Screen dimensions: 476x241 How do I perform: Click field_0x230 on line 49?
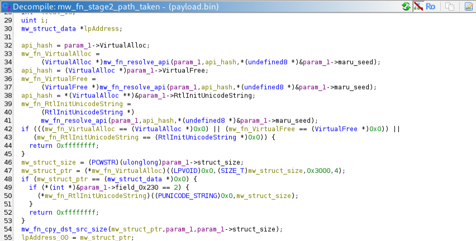[137, 187]
